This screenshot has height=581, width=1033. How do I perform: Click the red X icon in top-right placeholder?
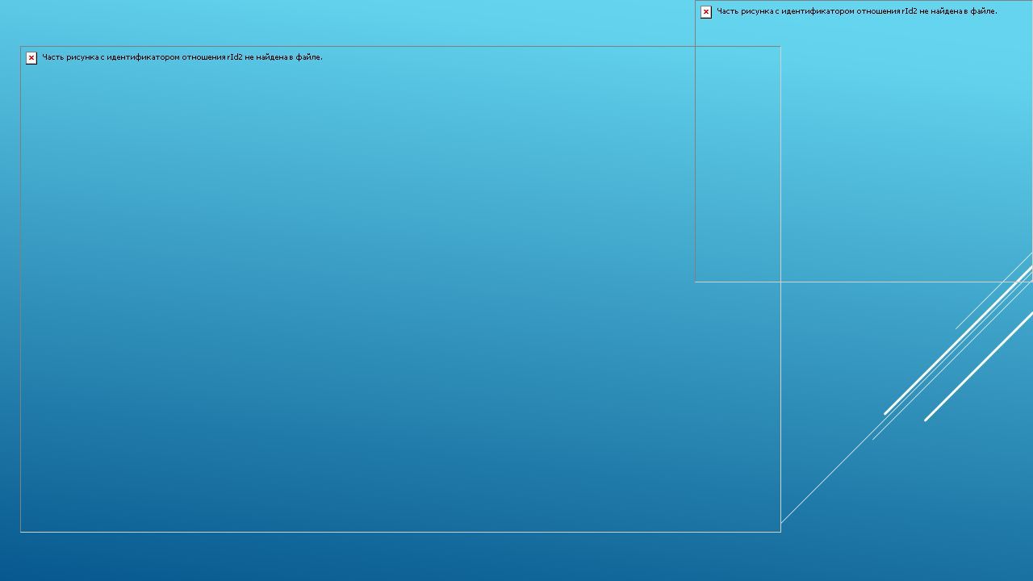(x=706, y=12)
